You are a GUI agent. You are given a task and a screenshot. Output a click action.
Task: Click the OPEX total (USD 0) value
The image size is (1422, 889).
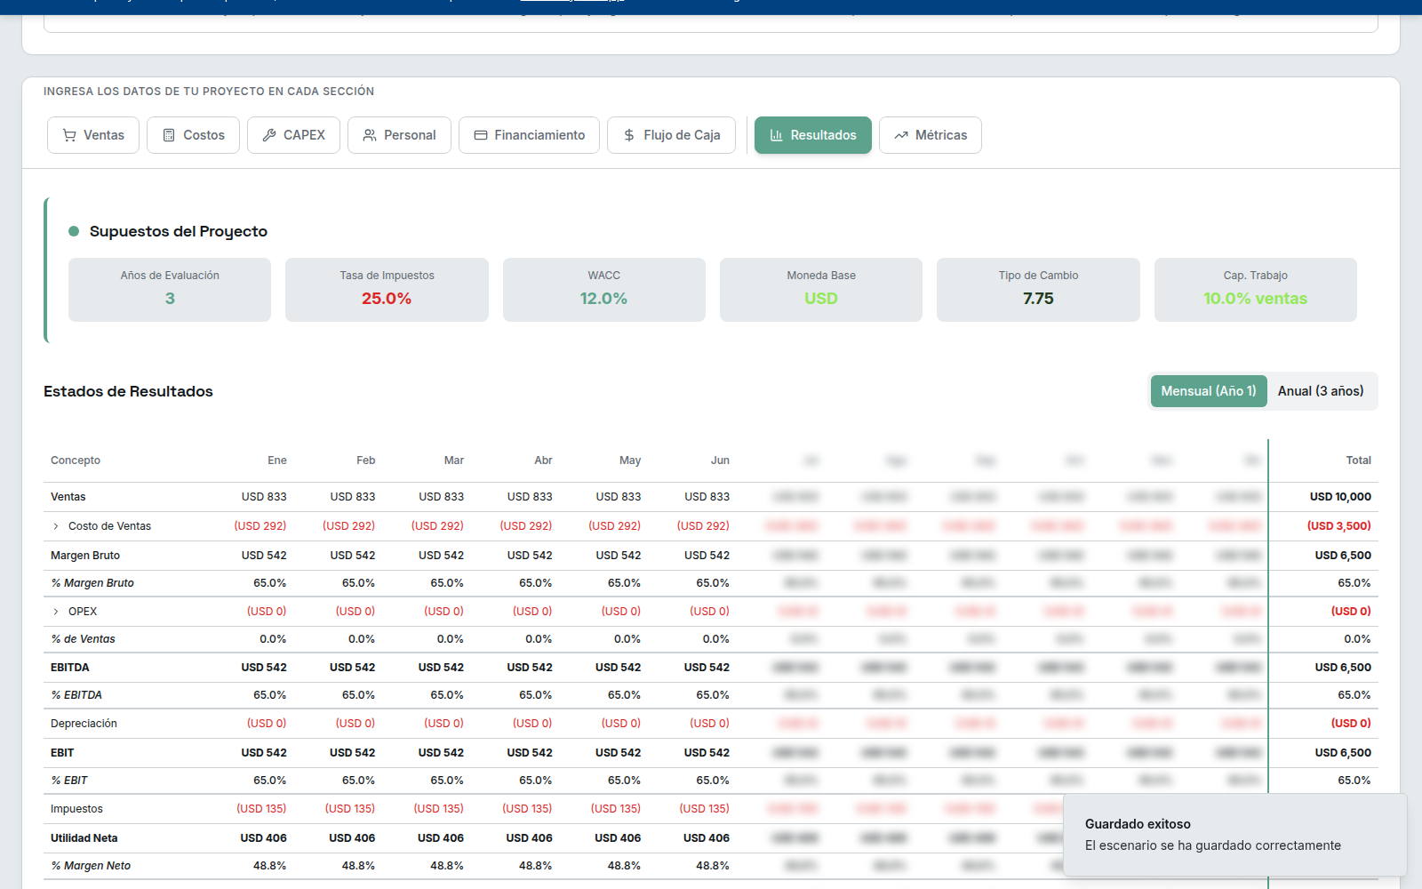pos(1351,612)
